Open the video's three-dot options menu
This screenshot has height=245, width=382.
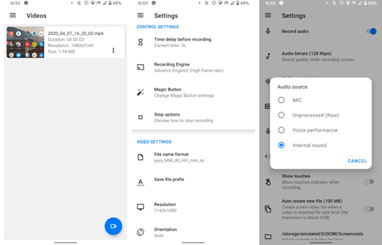[113, 50]
